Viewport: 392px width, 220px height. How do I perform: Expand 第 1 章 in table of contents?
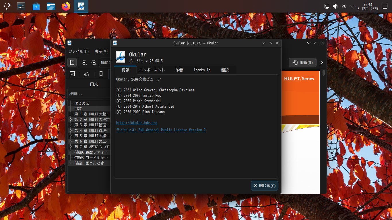pyautogui.click(x=71, y=114)
